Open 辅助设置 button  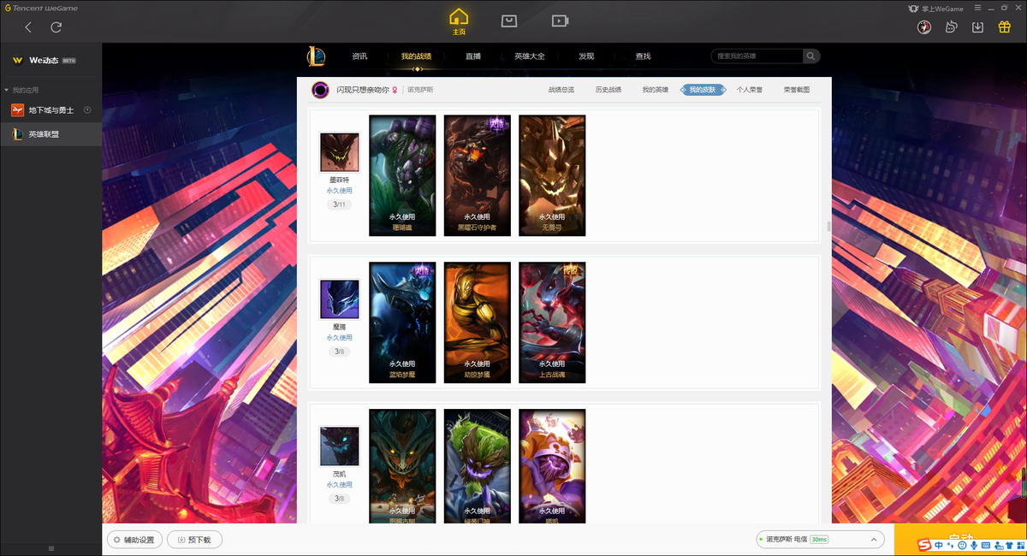(134, 540)
